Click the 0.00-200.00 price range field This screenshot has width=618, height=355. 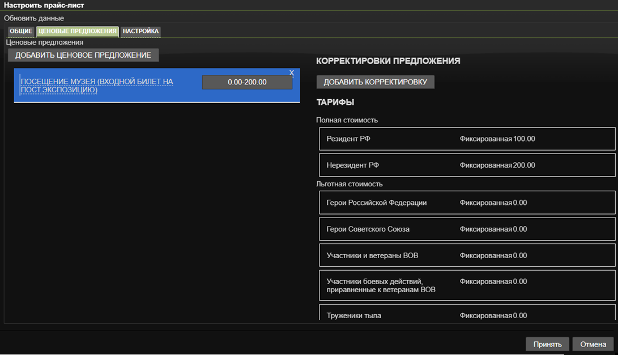tap(247, 82)
